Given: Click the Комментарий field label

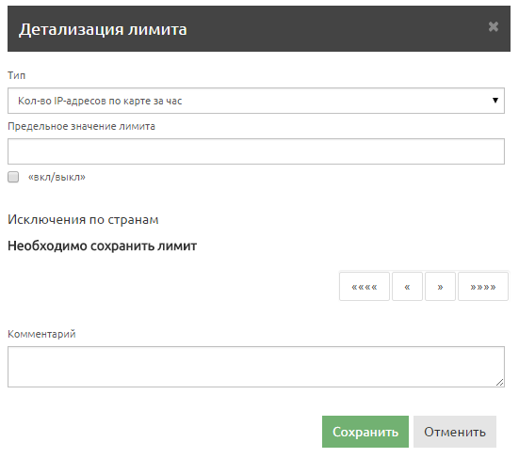Looking at the screenshot, I should pos(41,334).
